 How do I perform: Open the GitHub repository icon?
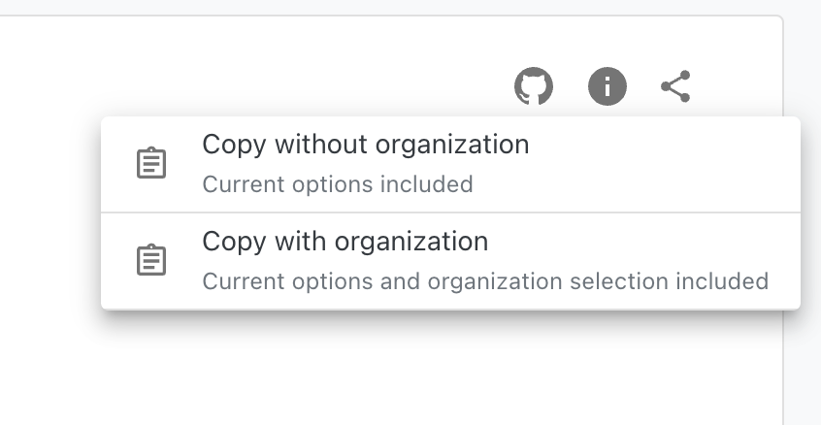(533, 86)
